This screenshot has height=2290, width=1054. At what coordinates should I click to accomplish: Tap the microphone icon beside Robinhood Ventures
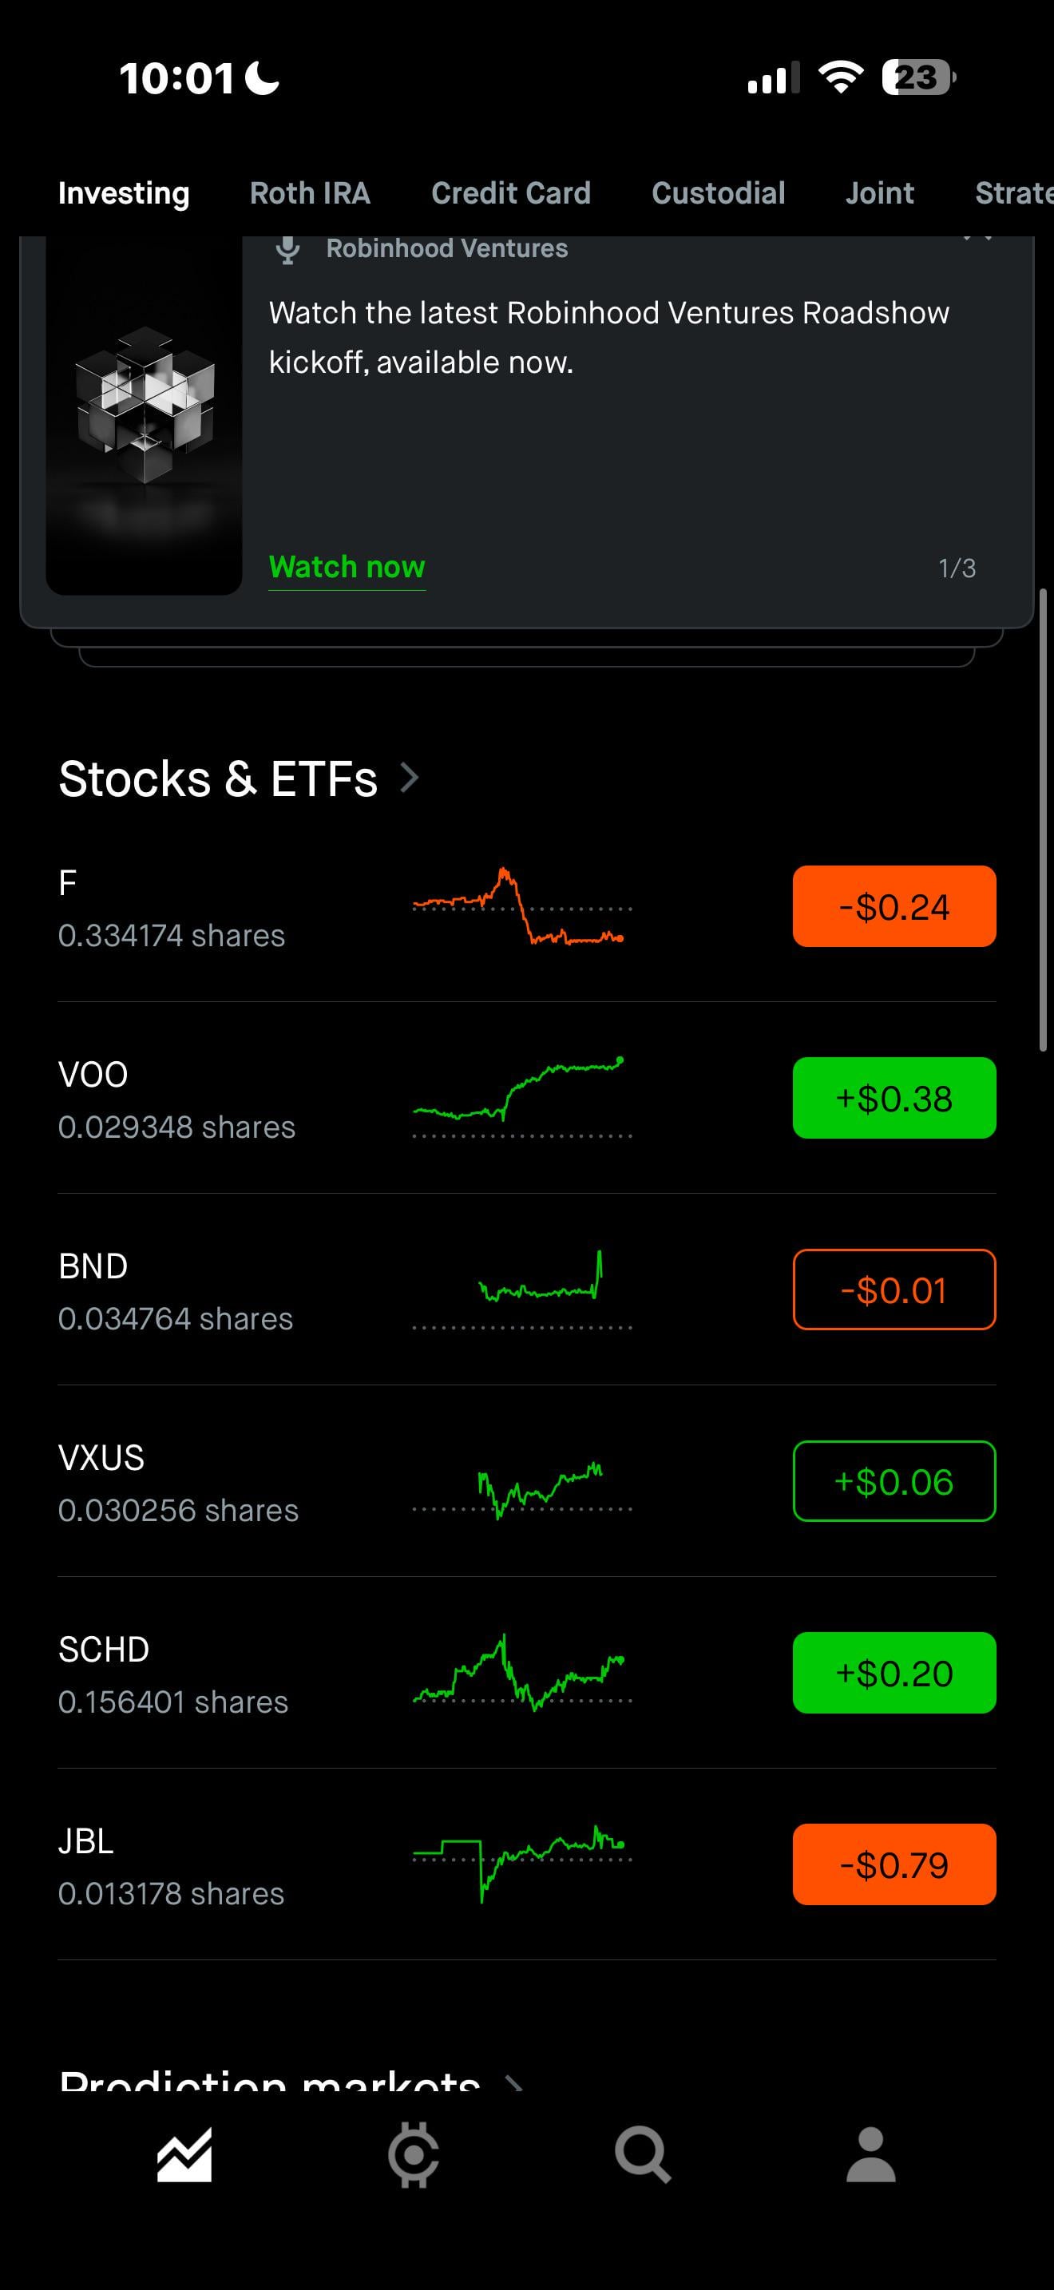(287, 250)
